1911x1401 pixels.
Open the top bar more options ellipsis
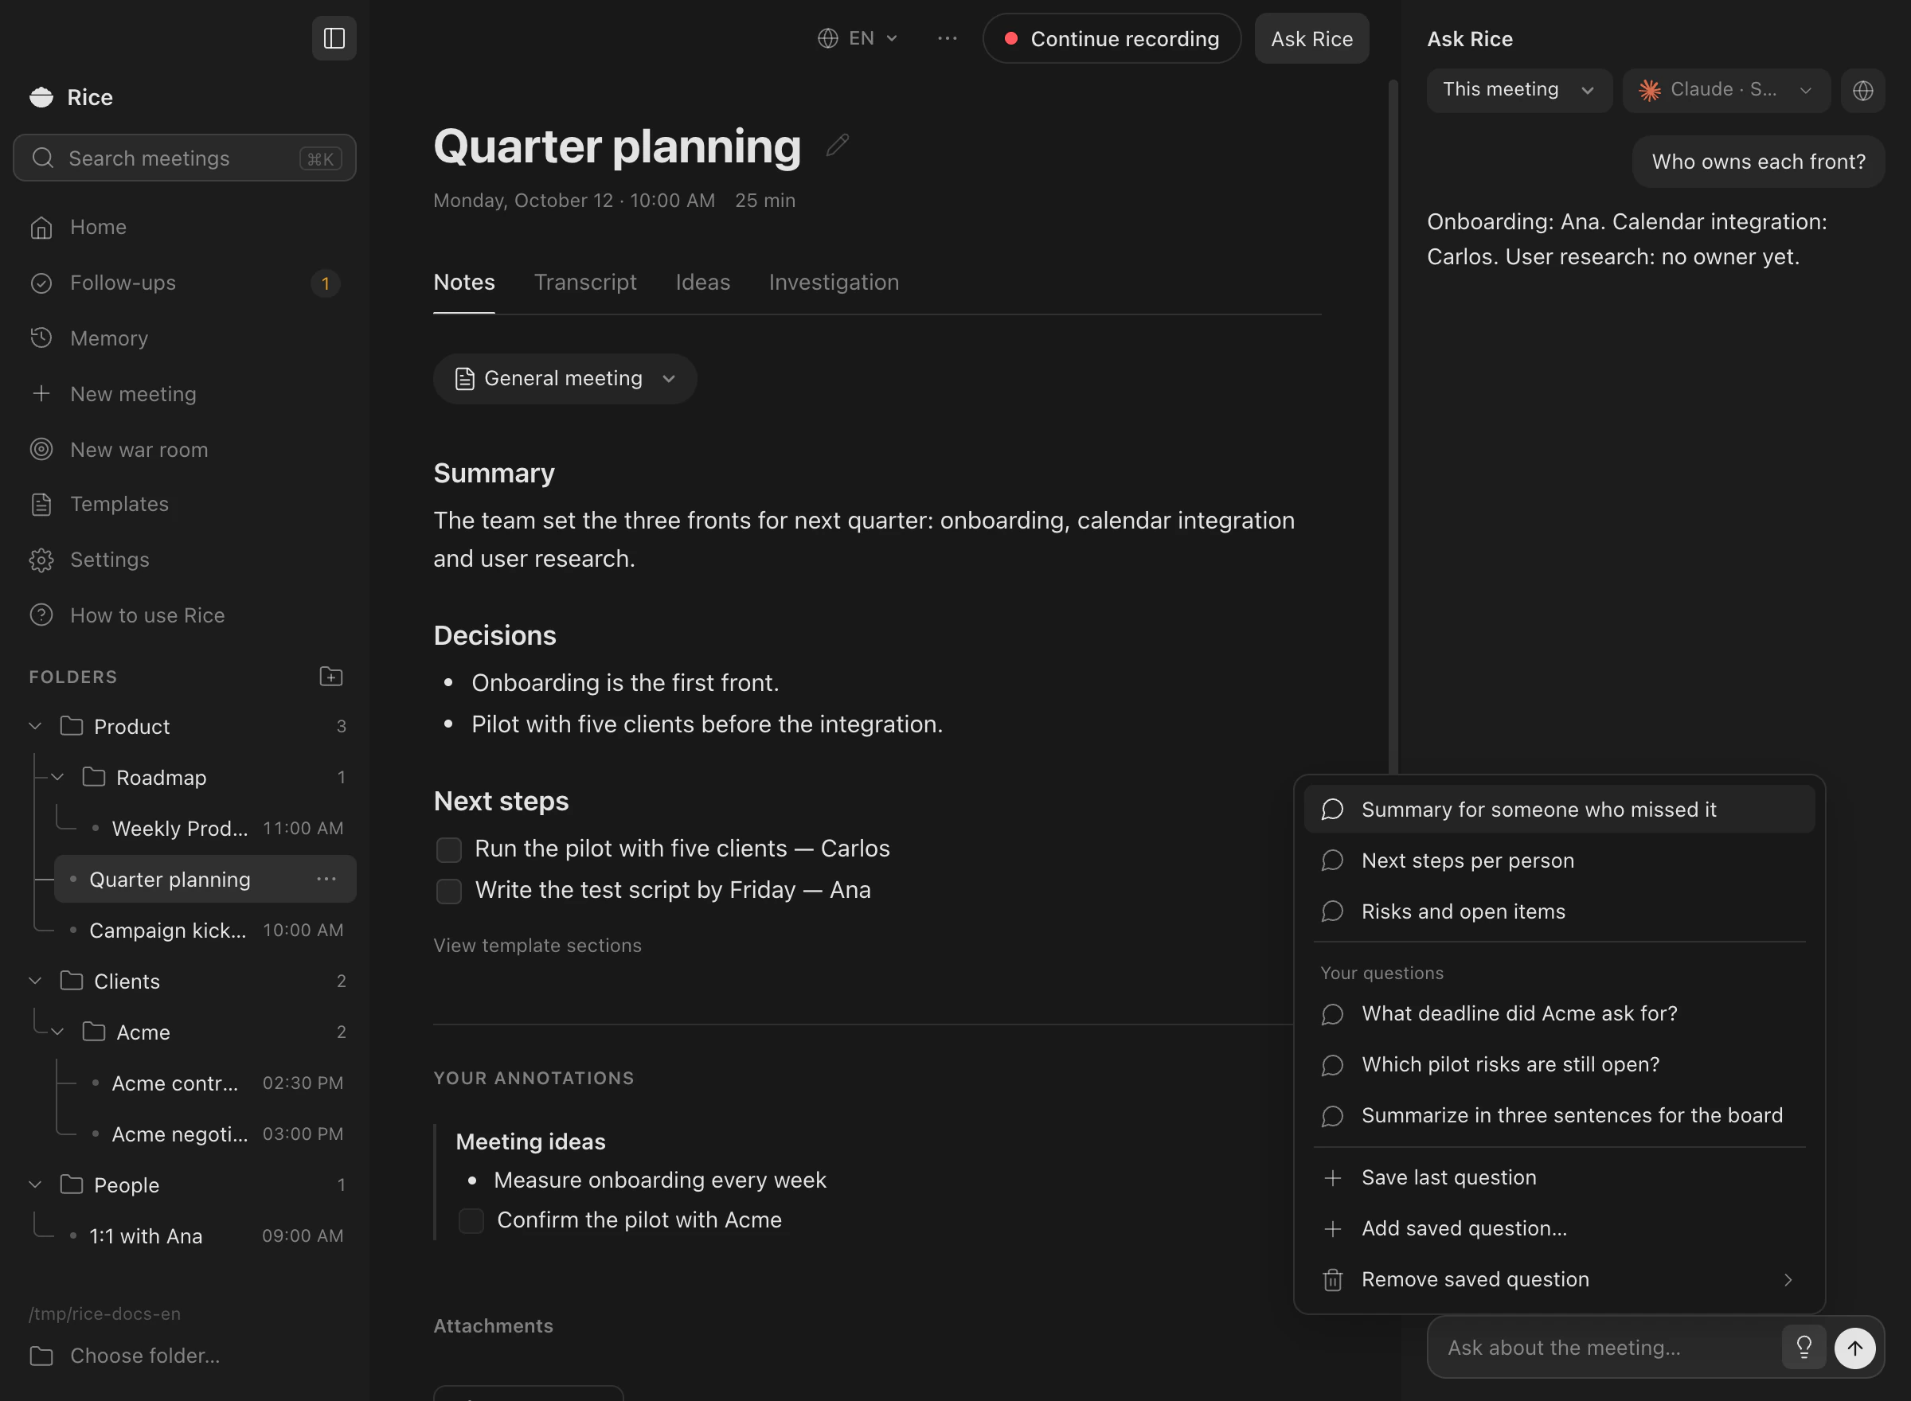[x=947, y=38]
